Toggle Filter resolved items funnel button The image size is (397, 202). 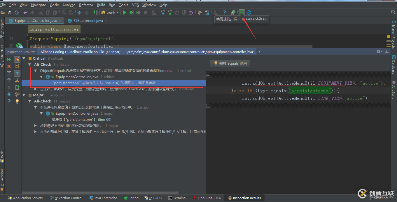pos(17,73)
